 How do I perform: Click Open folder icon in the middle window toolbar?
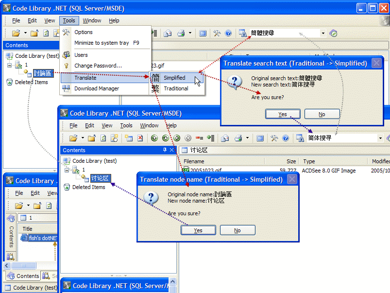tap(73, 138)
